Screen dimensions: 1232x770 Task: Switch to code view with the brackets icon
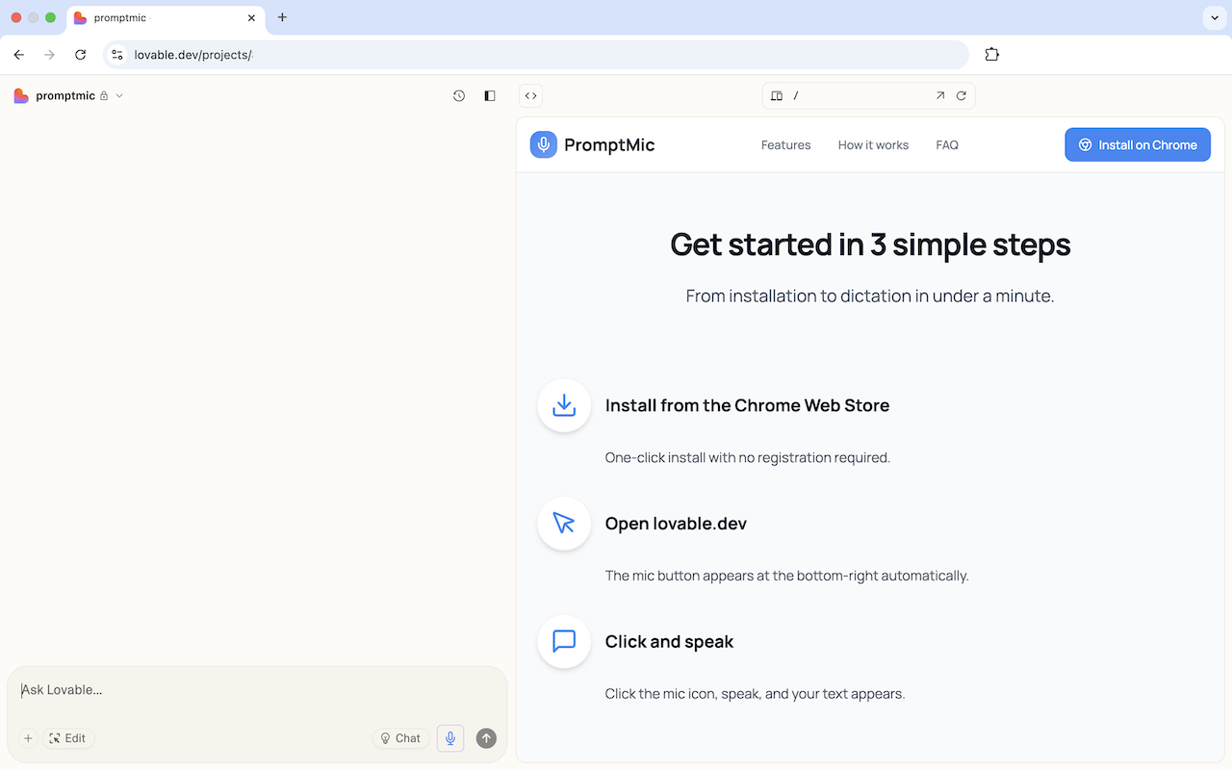tap(531, 95)
